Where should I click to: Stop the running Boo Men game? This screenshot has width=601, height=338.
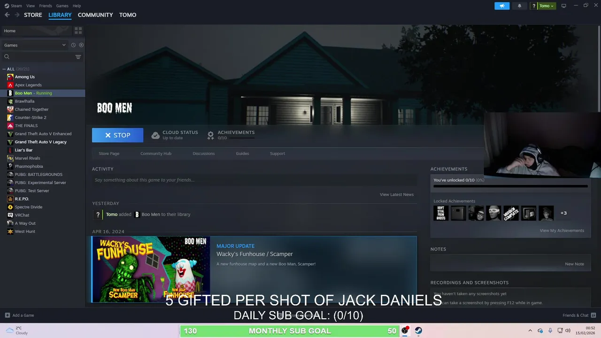point(117,135)
